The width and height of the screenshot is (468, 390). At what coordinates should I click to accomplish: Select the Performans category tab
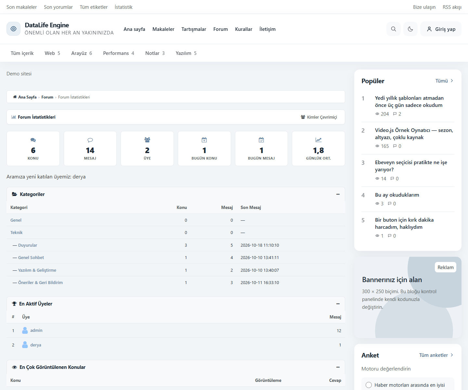pos(119,53)
